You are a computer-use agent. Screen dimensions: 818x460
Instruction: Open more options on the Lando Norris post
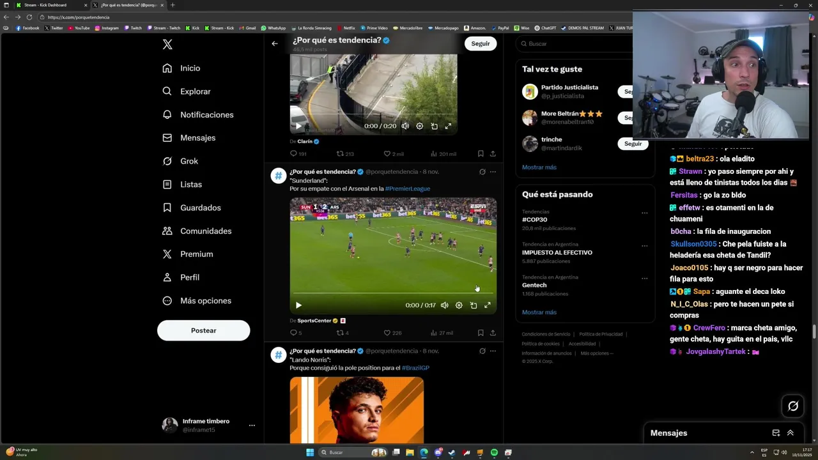pyautogui.click(x=493, y=351)
